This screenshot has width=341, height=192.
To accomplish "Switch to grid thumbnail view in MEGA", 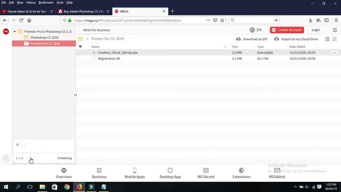I will coord(335,39).
